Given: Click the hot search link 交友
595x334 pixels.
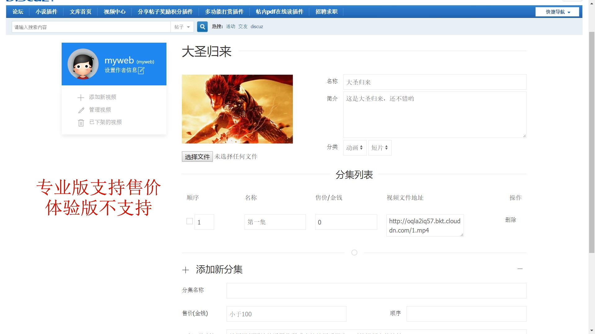Looking at the screenshot, I should pyautogui.click(x=243, y=27).
